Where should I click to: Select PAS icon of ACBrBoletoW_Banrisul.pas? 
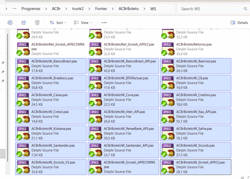point(168,66)
